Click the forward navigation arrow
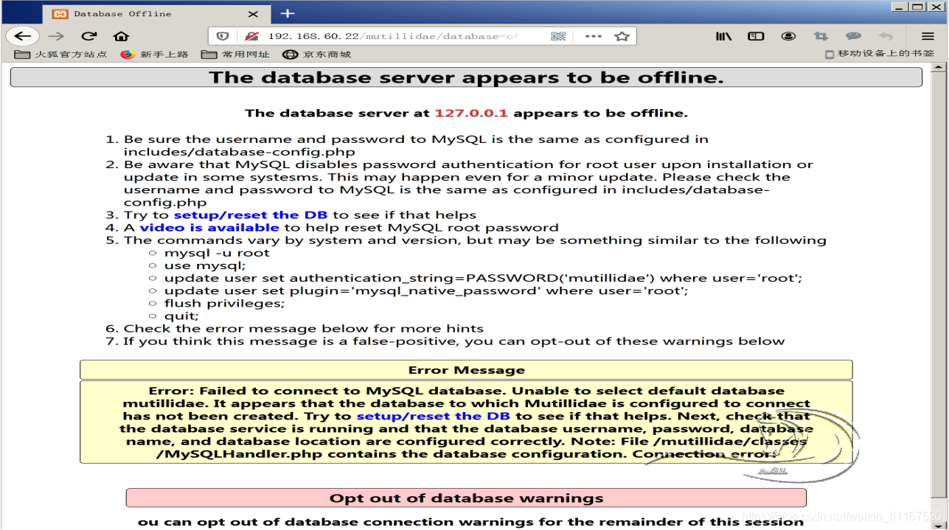Image resolution: width=949 pixels, height=530 pixels. pos(56,36)
